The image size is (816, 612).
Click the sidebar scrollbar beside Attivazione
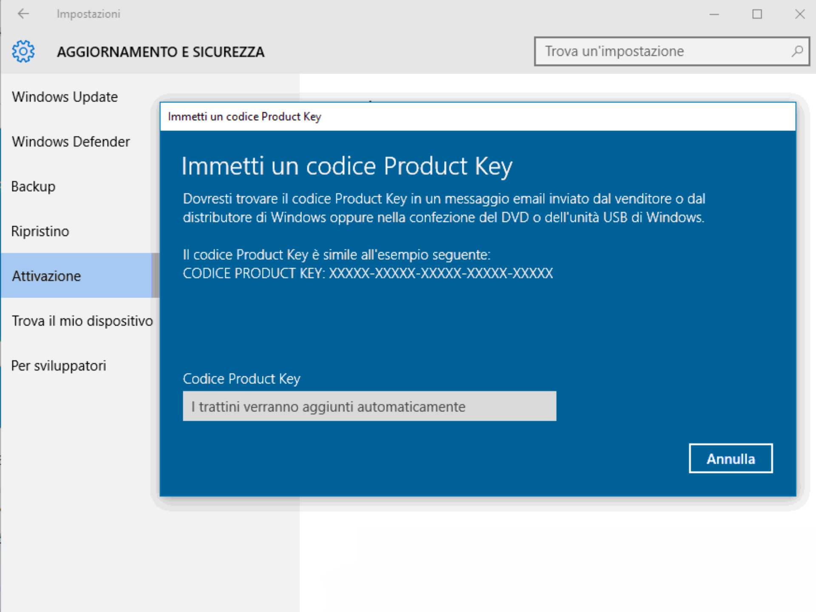click(156, 275)
